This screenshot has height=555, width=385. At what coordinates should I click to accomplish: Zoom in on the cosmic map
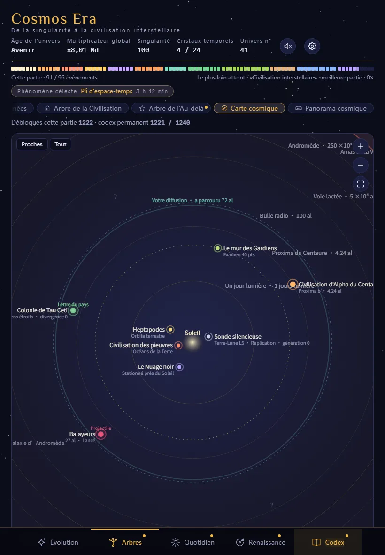361,146
